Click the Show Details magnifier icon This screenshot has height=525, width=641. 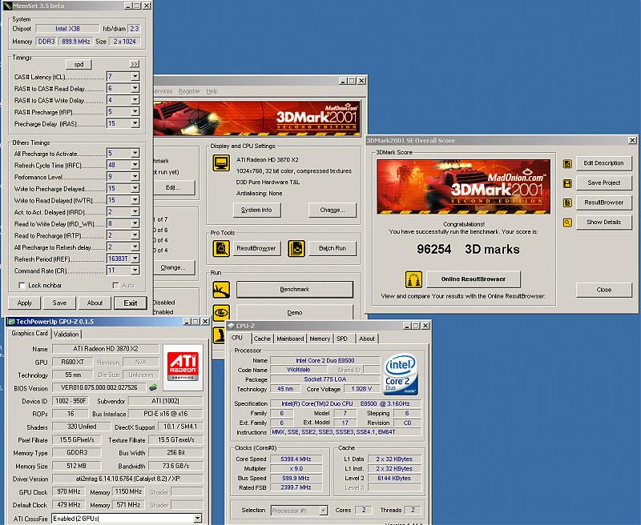click(x=567, y=222)
